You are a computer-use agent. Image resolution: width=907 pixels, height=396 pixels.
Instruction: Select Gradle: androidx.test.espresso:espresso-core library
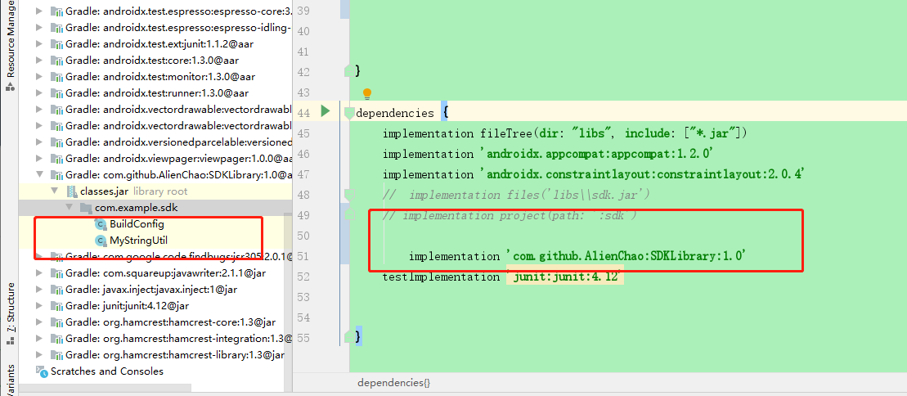click(x=179, y=11)
